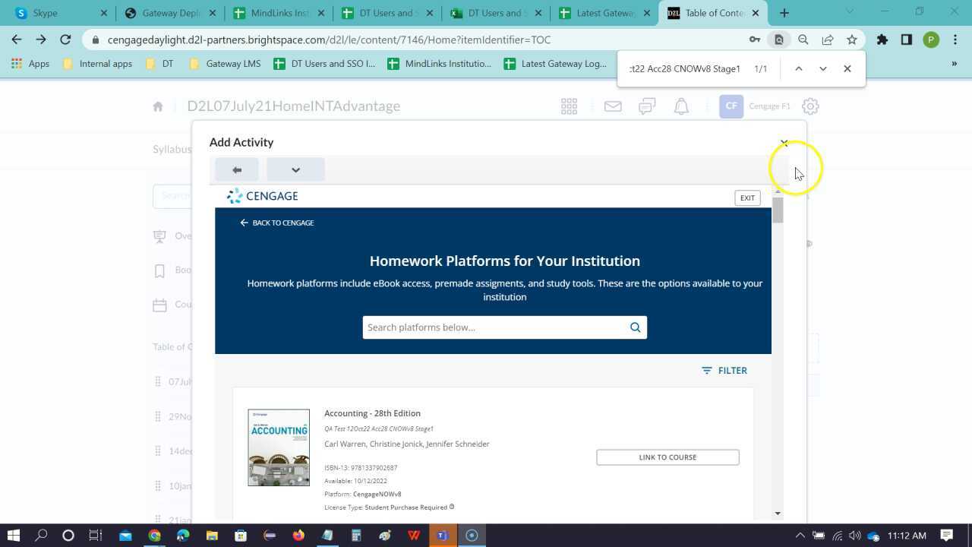Open the D2L messages envelope icon
This screenshot has width=972, height=547.
click(613, 106)
